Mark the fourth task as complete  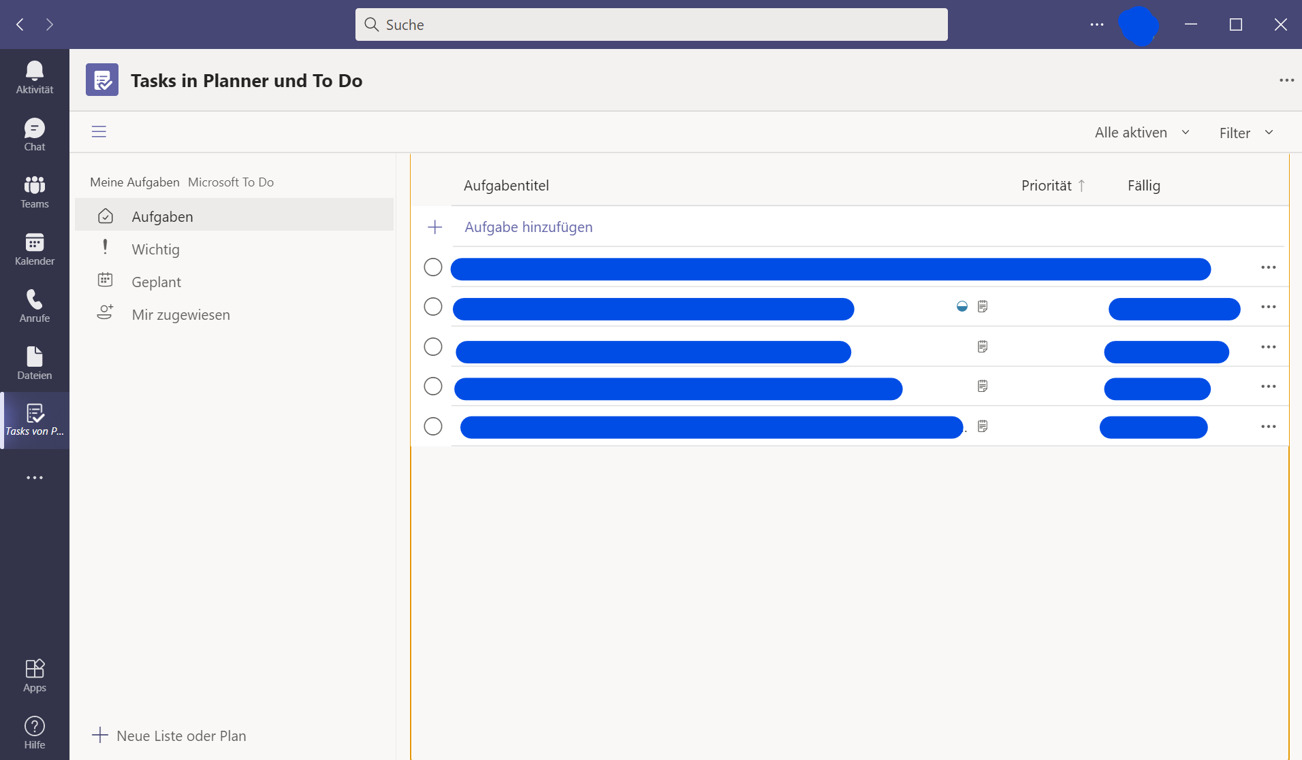point(433,386)
